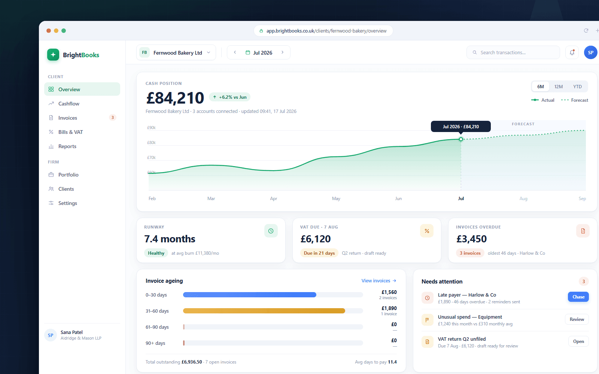599x374 pixels.
Task: Toggle the Forecast series legend
Action: [575, 100]
